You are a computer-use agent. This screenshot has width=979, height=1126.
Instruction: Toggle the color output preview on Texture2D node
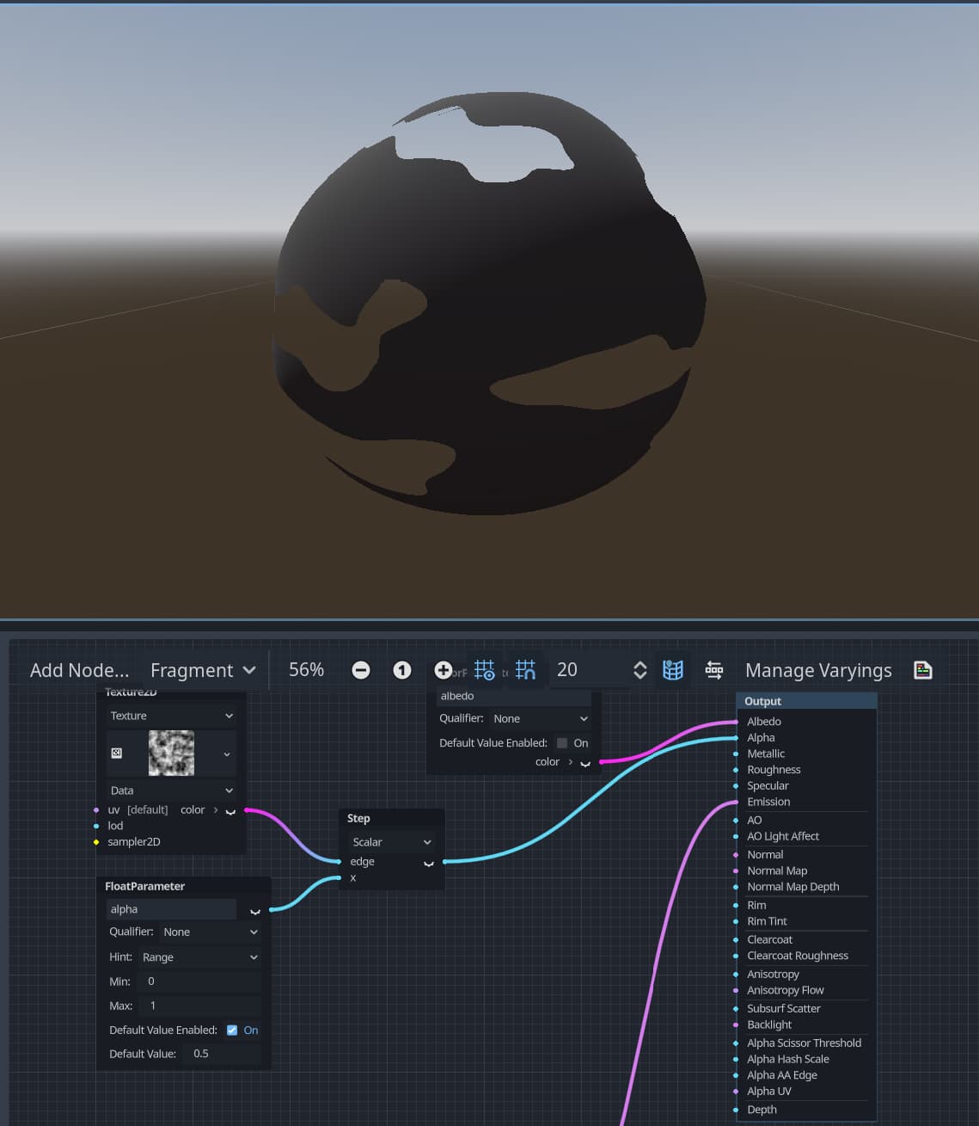point(229,810)
